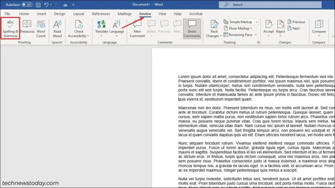Open the Reviewing Pane dropdown arrow
Screen dimensions: 335x188
pos(256,35)
